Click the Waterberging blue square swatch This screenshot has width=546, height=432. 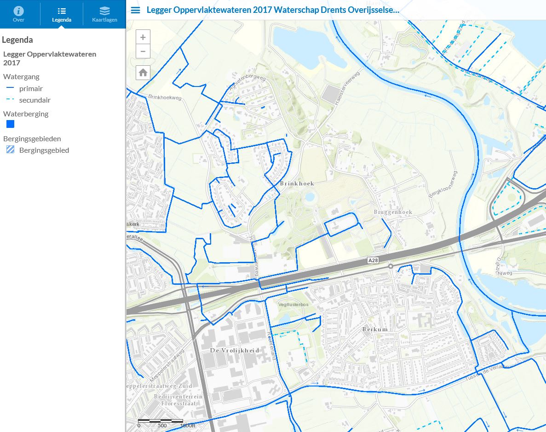click(11, 124)
